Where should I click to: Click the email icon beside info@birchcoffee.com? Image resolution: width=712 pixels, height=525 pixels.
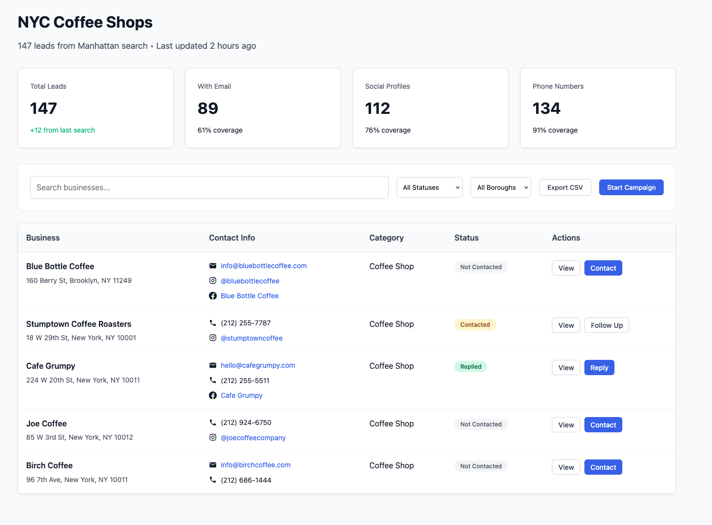tap(213, 465)
